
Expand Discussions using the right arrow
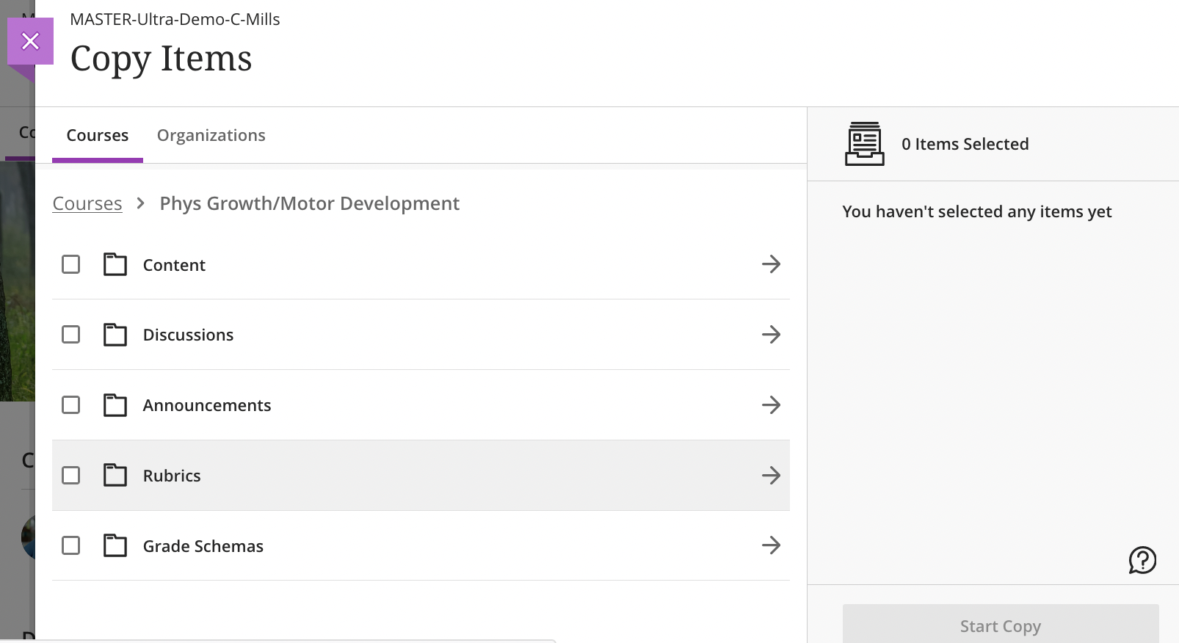[x=771, y=335]
